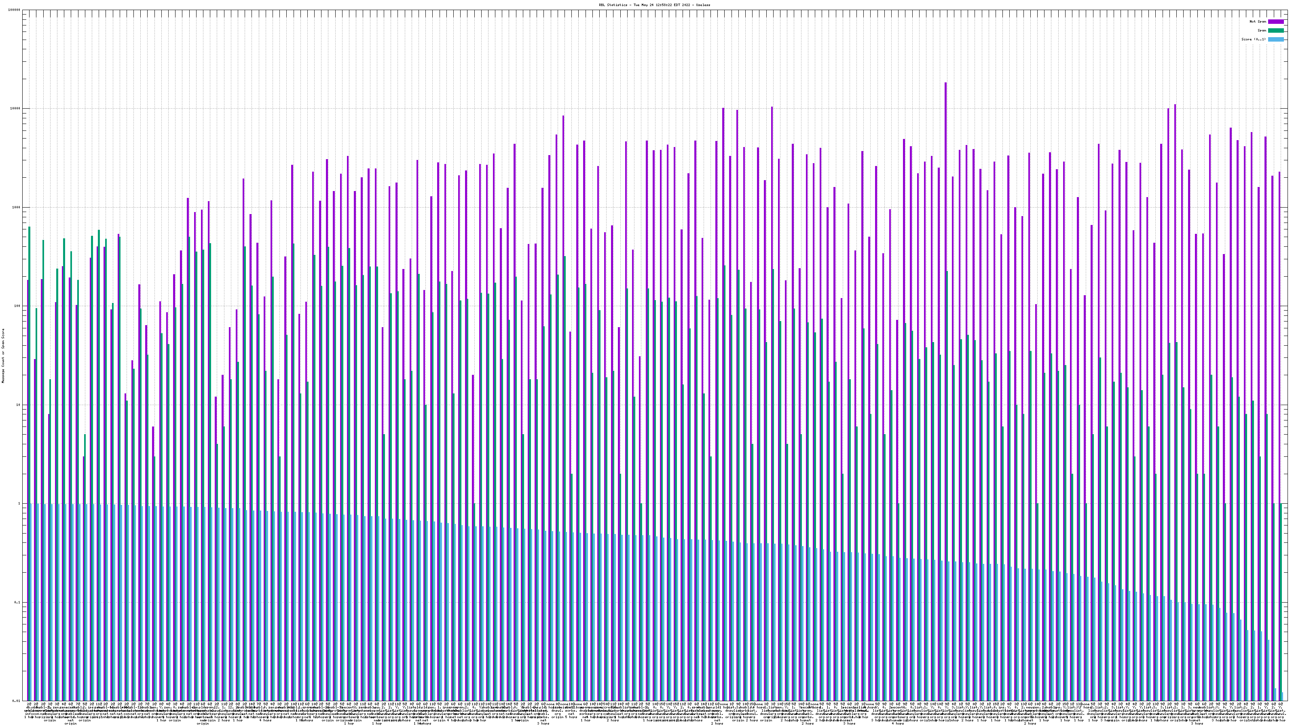Click the 1 y-axis tick label
1294x727 pixels.
(x=19, y=504)
